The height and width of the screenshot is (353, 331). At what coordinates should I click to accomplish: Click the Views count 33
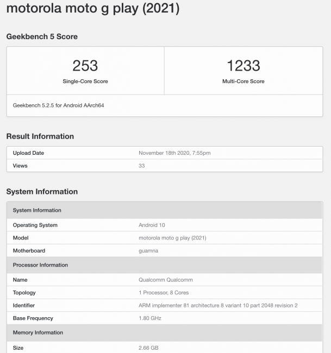click(142, 166)
